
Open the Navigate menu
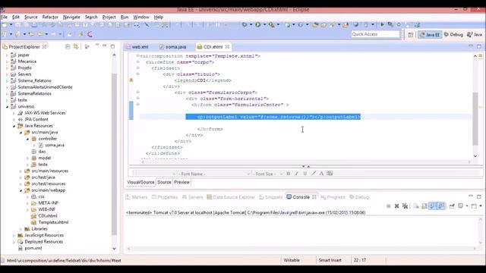tap(71, 17)
